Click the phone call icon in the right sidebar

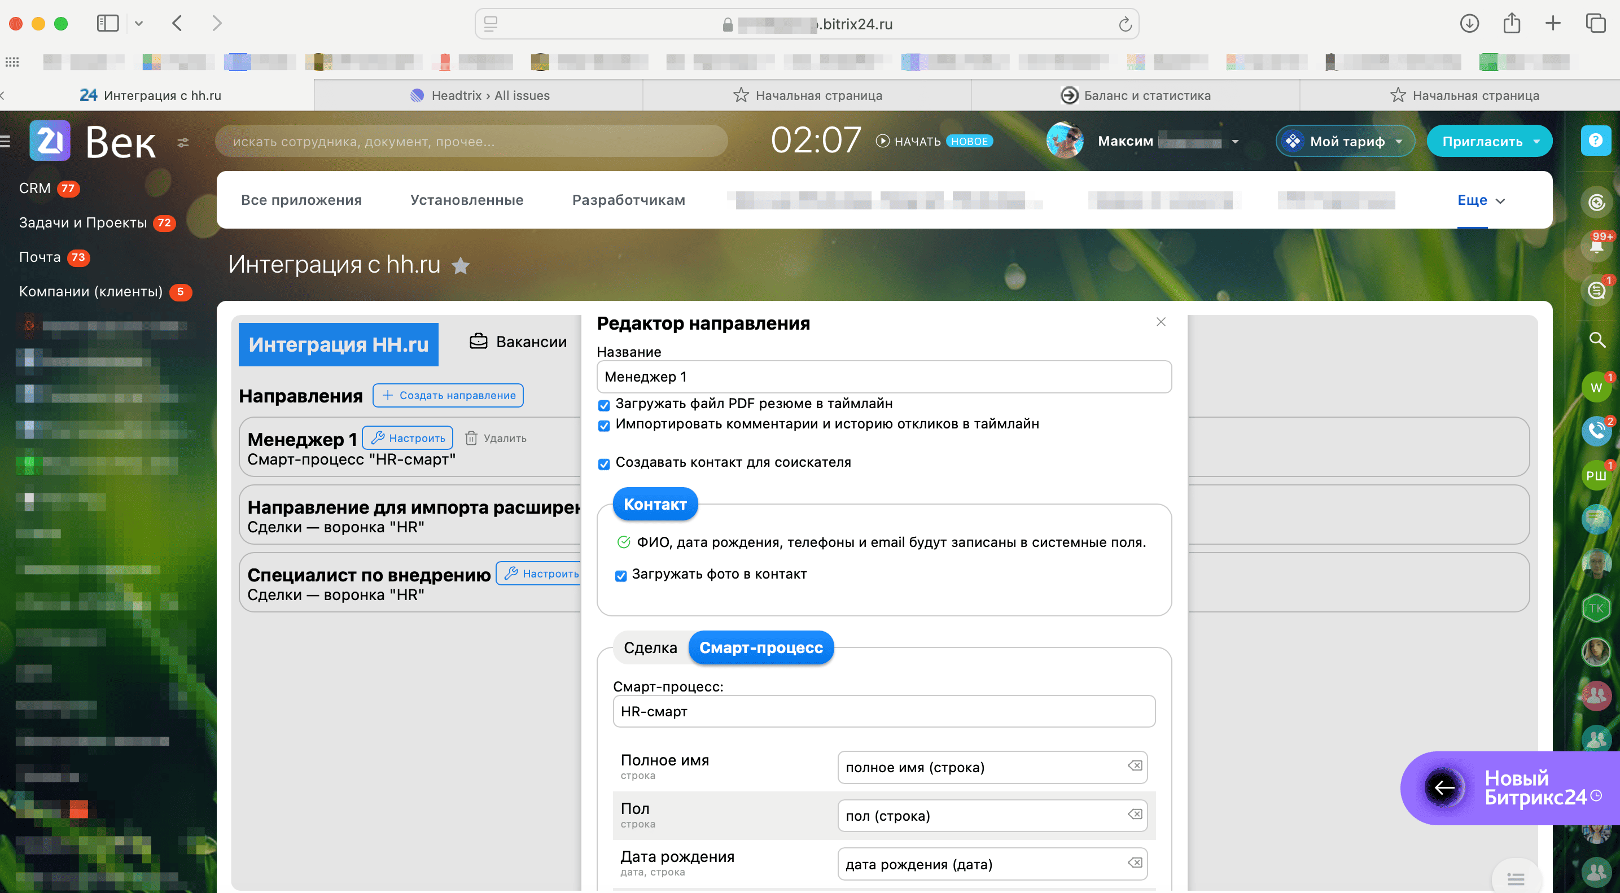(1596, 431)
